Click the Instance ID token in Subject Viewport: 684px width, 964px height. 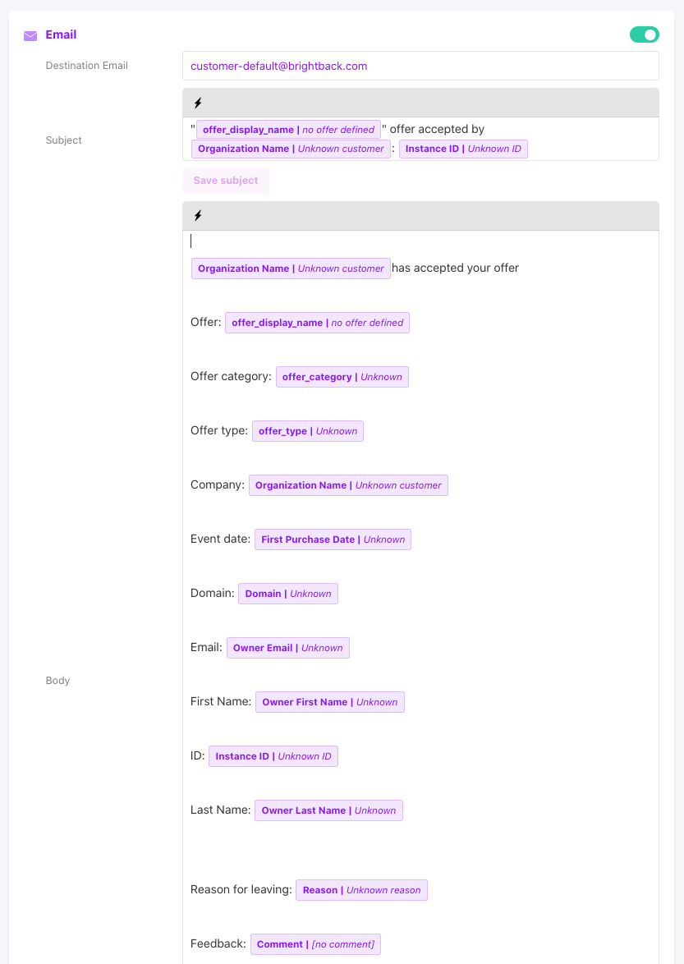(463, 149)
